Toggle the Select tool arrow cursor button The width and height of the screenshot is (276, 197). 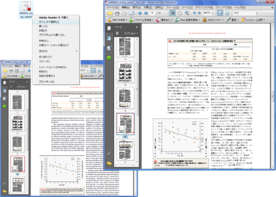coord(172,13)
